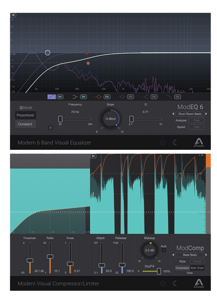Image resolution: width=217 pixels, height=296 pixels.
Task: Click the Ratio slider handle
Action: point(50,256)
